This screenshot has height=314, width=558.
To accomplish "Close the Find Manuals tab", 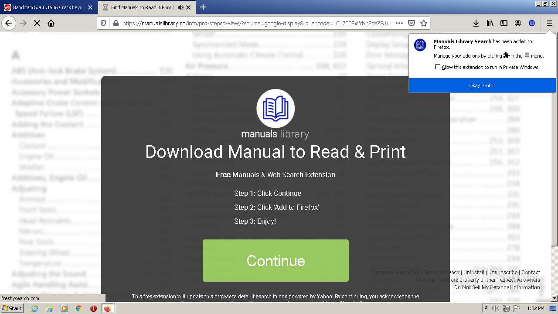I will click(189, 7).
